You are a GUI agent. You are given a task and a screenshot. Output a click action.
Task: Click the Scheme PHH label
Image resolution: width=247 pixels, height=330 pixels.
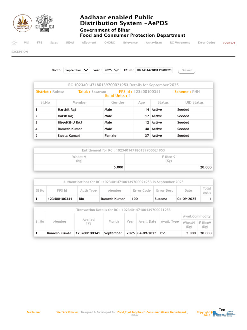pyautogui.click(x=187, y=92)
